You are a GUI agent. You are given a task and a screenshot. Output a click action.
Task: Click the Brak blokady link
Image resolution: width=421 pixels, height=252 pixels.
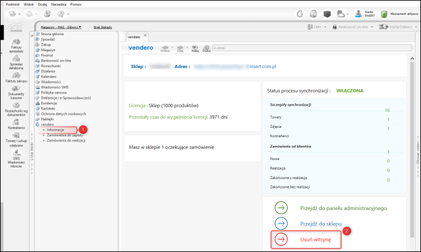coord(103,27)
